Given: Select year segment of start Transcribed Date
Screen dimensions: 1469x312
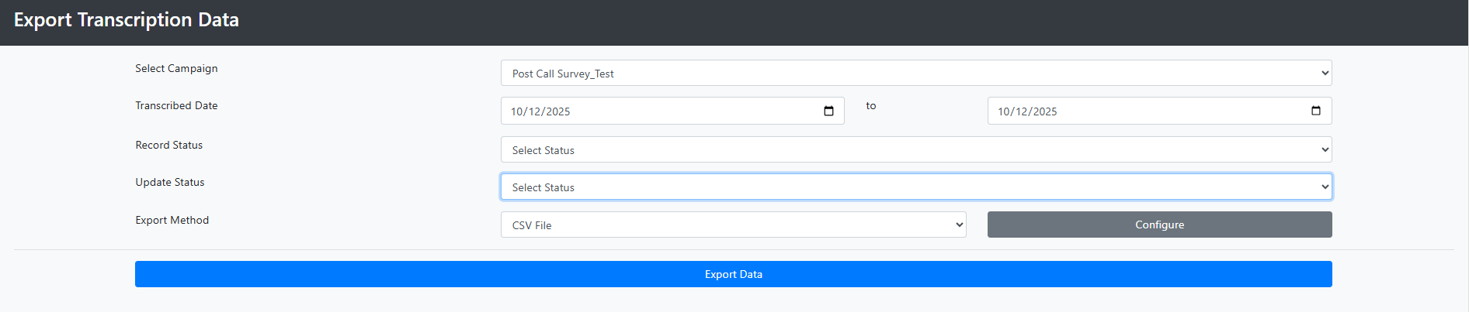Looking at the screenshot, I should (557, 111).
